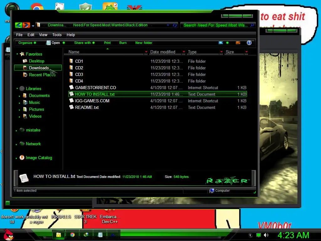Click Burn in the toolbar
Image resolution: width=321 pixels, height=241 pixels.
(123, 43)
